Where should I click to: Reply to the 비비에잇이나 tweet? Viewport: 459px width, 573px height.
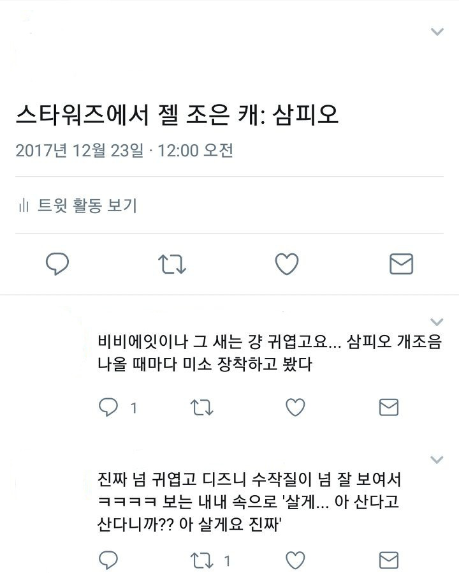click(x=108, y=407)
